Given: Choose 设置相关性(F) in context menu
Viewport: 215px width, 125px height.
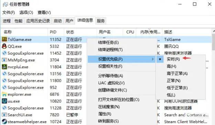Looking at the screenshot, I should 110,66.
